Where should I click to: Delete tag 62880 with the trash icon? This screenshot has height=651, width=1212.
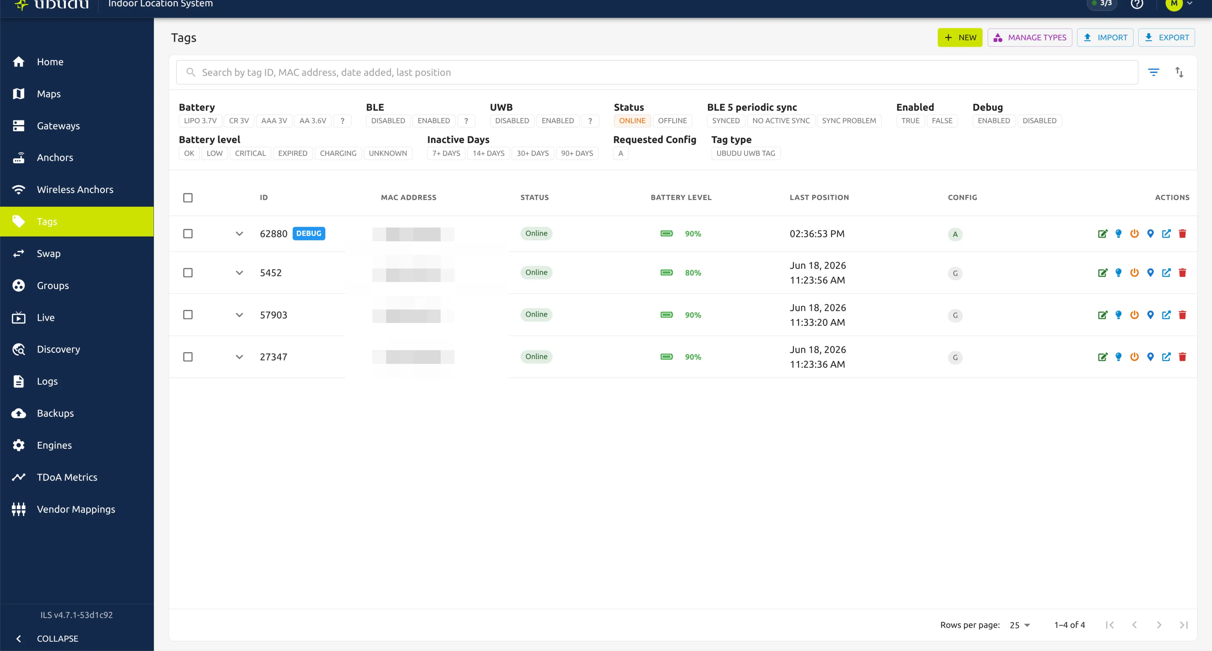pos(1183,234)
